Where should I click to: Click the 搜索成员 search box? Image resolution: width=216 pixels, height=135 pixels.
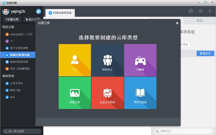click(x=184, y=131)
